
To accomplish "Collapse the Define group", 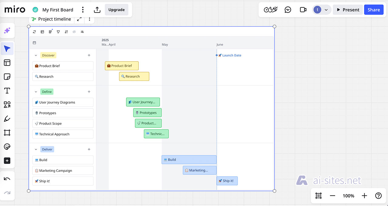I will point(36,92).
